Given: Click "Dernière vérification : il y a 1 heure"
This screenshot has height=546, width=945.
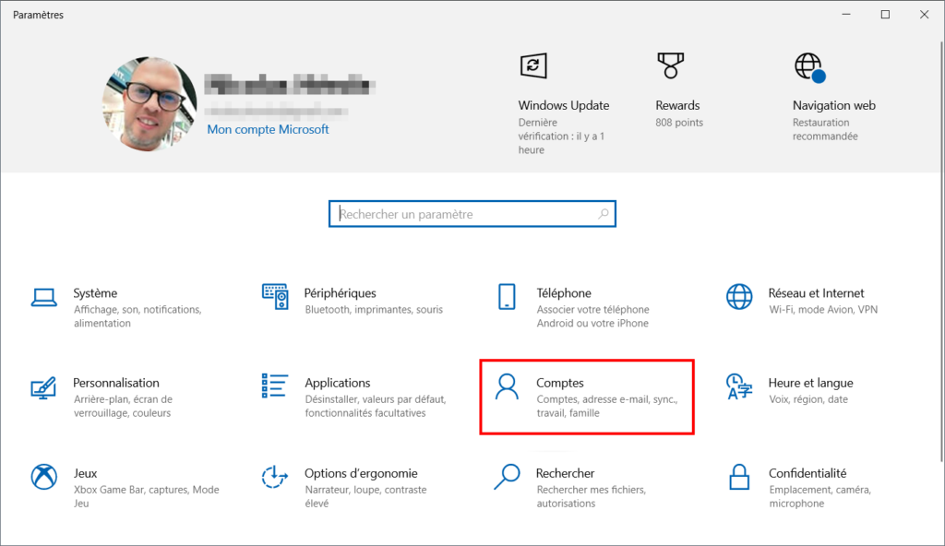Looking at the screenshot, I should click(x=561, y=136).
